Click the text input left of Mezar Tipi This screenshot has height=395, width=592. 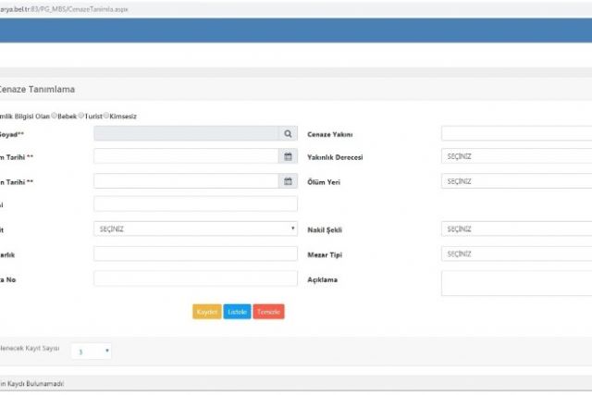[195, 253]
